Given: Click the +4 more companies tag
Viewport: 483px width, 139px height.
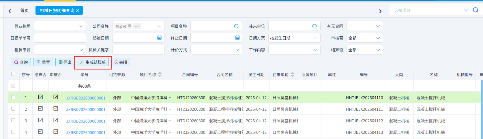Looking at the screenshot, I should tap(137, 26).
